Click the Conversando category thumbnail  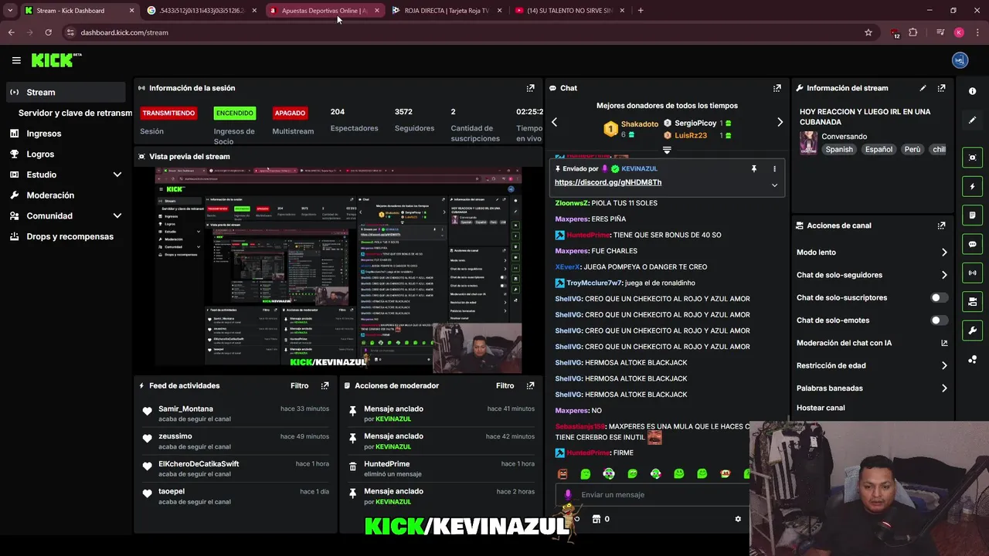[808, 143]
